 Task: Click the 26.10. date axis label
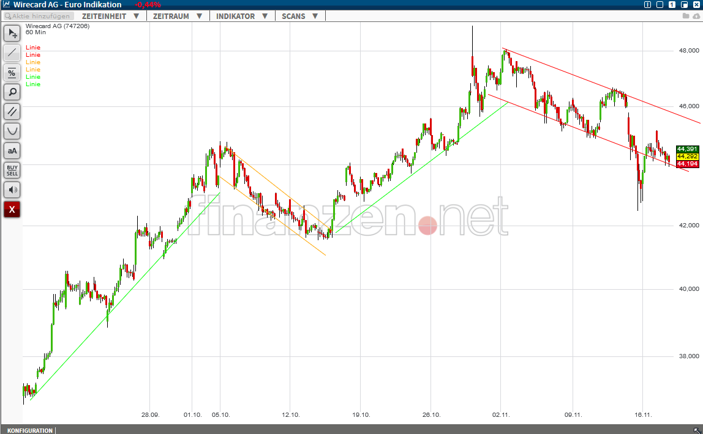(x=431, y=415)
